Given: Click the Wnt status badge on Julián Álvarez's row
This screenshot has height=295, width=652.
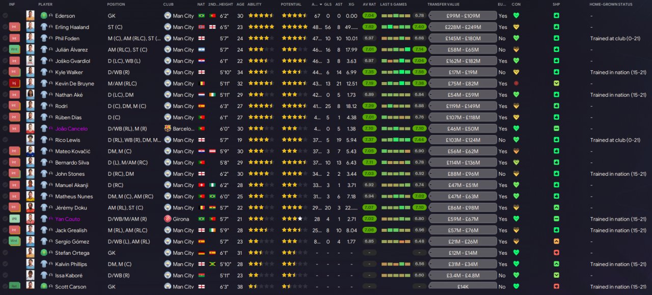Looking at the screenshot, I should tap(14, 49).
